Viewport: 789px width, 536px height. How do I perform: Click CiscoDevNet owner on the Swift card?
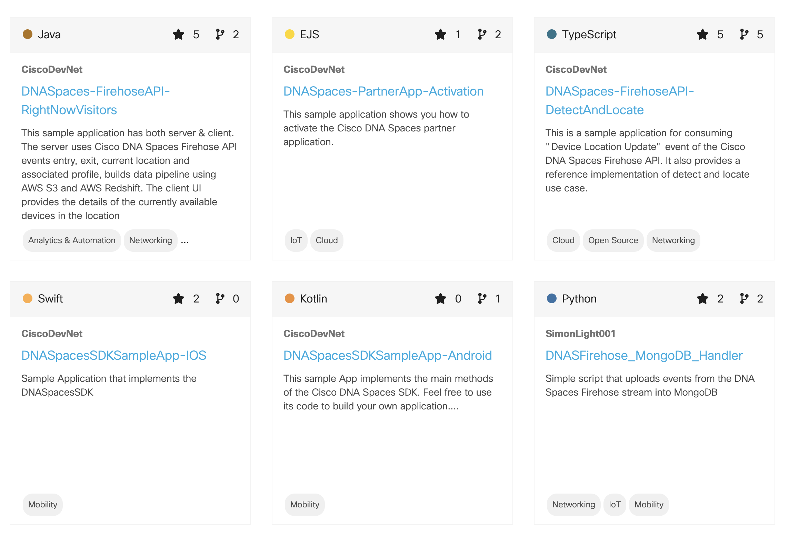[x=52, y=334]
